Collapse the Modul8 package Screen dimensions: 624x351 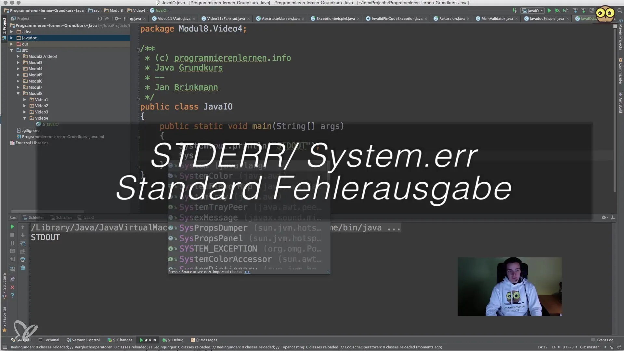[x=18, y=94]
